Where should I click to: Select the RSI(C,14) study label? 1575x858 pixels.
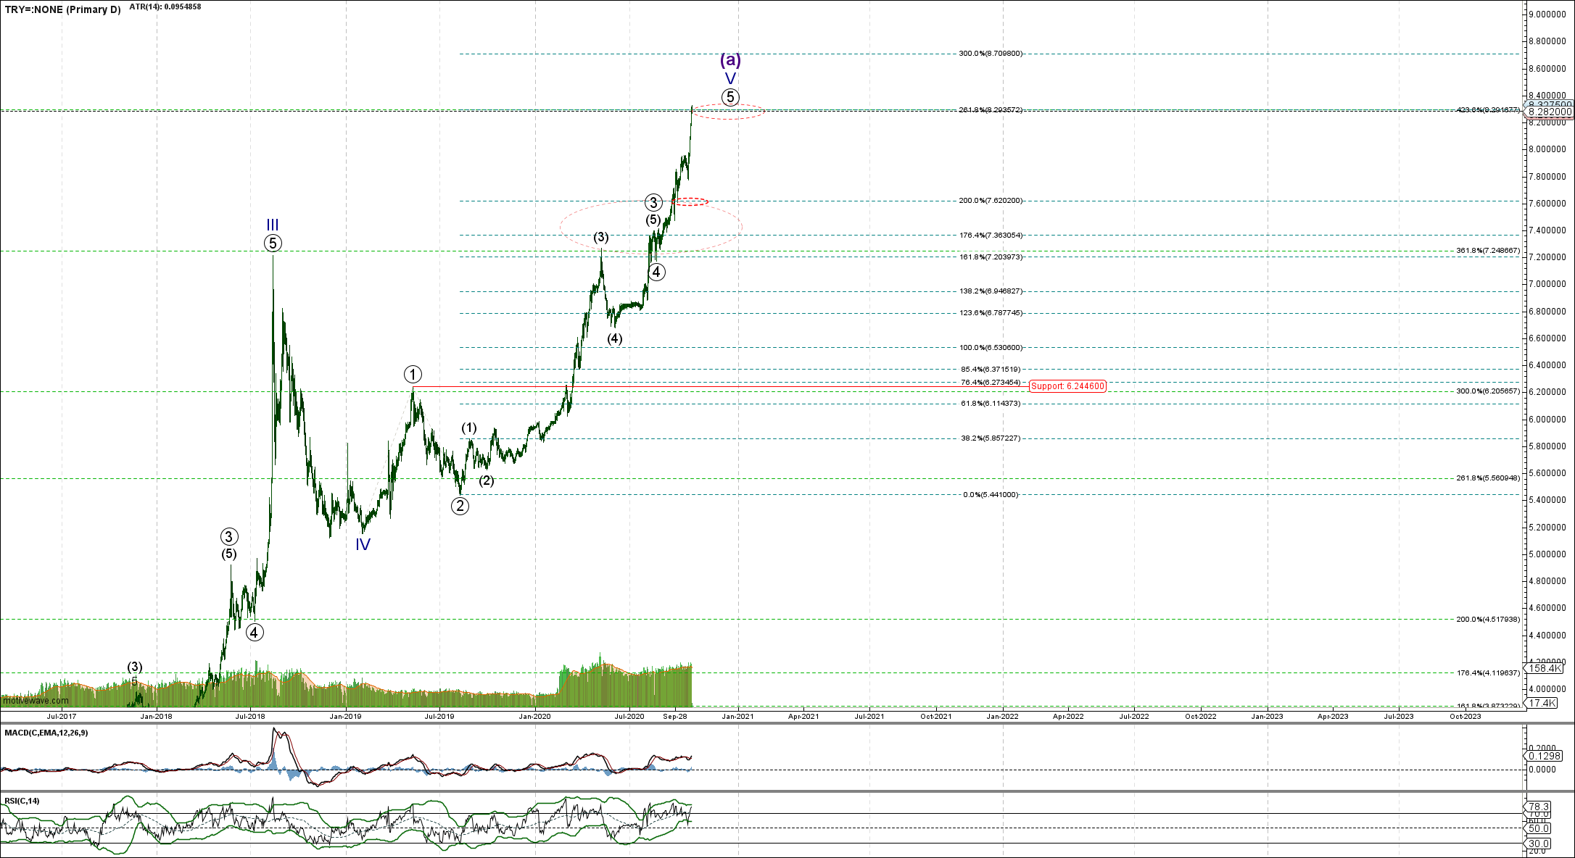pyautogui.click(x=22, y=801)
